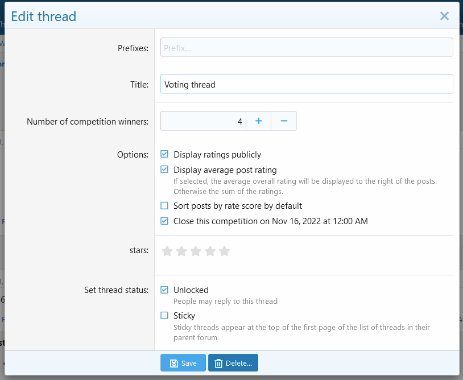The image size is (463, 380).
Task: Toggle the Unlocked thread status checkbox
Action: point(164,290)
